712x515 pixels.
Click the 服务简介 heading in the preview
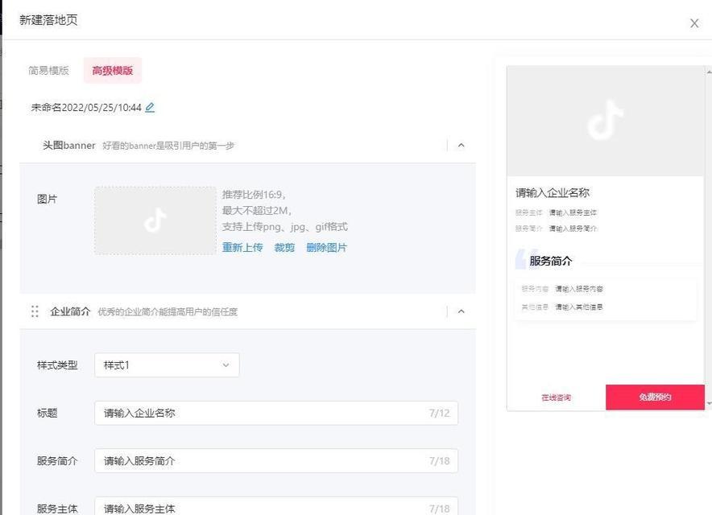550,261
